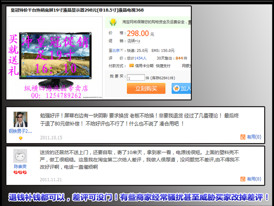The height and width of the screenshot is (206, 274).
Task: Open the 19寸 monitor product image
Action: pos(55,58)
